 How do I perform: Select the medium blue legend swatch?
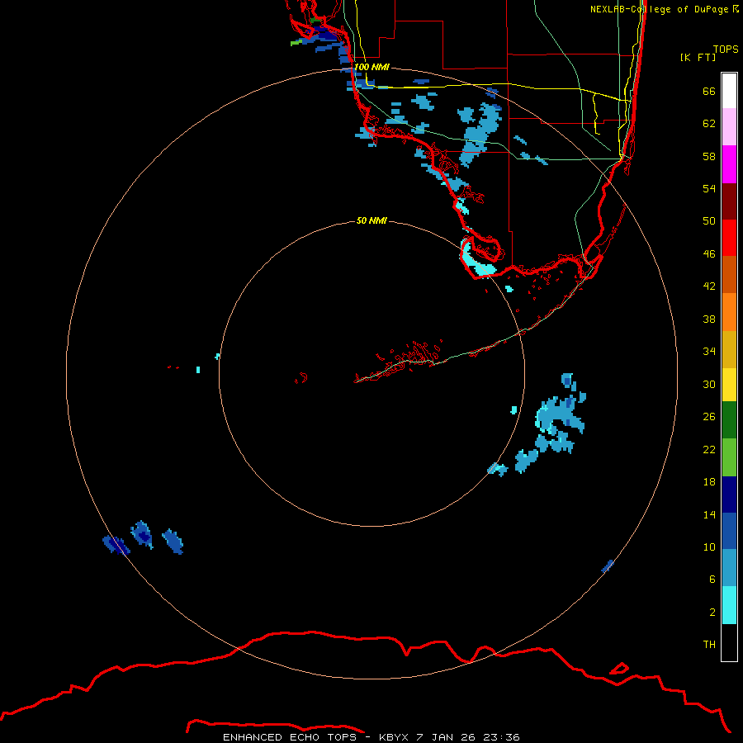[x=729, y=531]
